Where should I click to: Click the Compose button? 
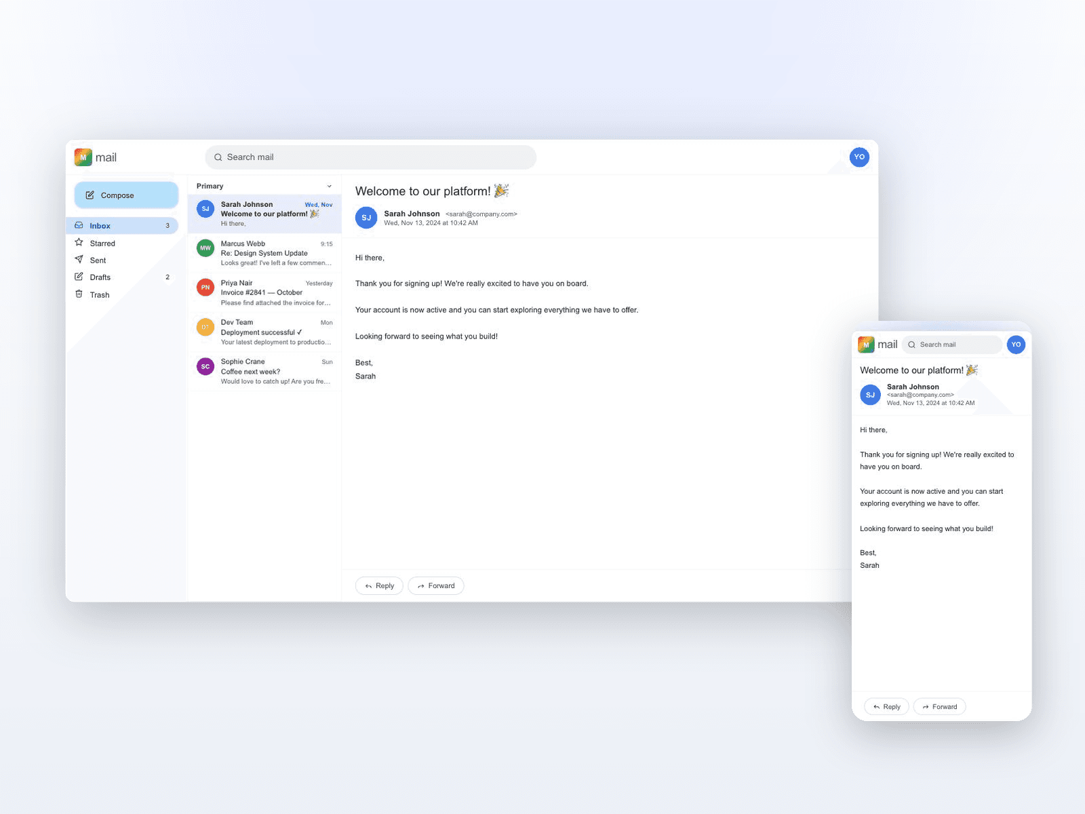point(126,195)
